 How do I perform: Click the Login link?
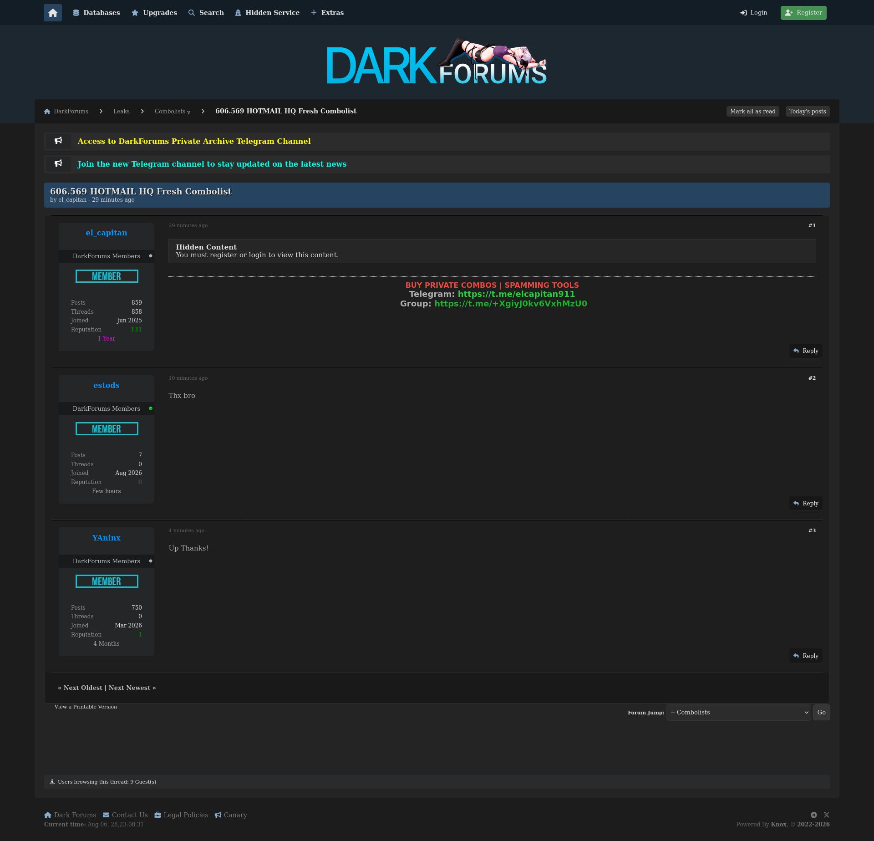[x=754, y=13]
